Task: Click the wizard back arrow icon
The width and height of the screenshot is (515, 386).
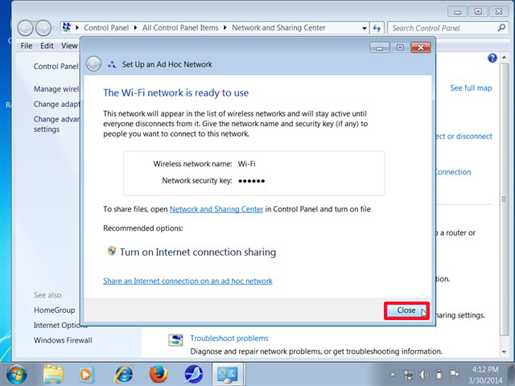Action: coord(94,64)
